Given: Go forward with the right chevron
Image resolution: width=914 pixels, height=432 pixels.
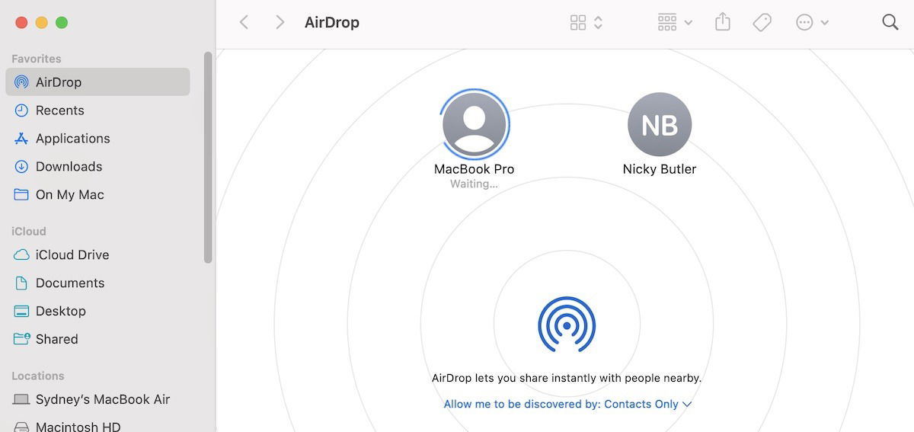Looking at the screenshot, I should pyautogui.click(x=280, y=22).
